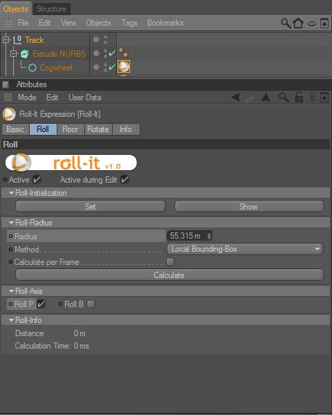Click the search magnifier in Objects panel
The width and height of the screenshot is (332, 415).
pos(286,24)
